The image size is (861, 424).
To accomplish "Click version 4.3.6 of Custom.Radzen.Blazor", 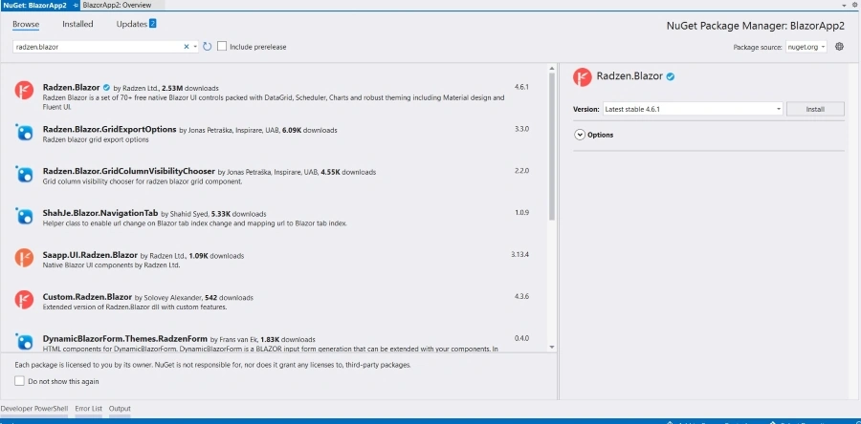I will click(521, 296).
